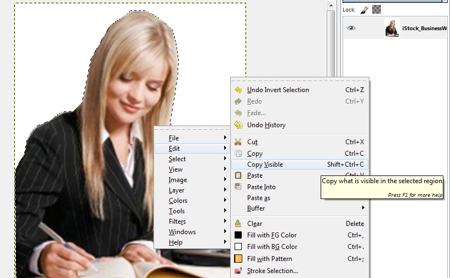Click the canvas scrollbar up arrow
Viewport: 450px width, 278px height.
point(331,5)
